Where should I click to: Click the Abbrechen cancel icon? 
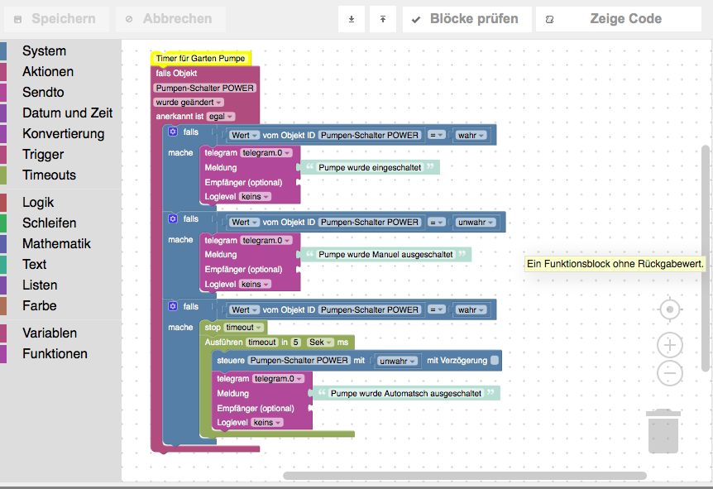tap(129, 19)
